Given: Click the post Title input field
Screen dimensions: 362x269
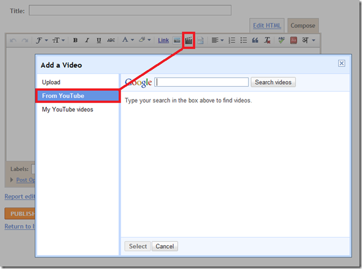Looking at the screenshot, I should (130, 10).
